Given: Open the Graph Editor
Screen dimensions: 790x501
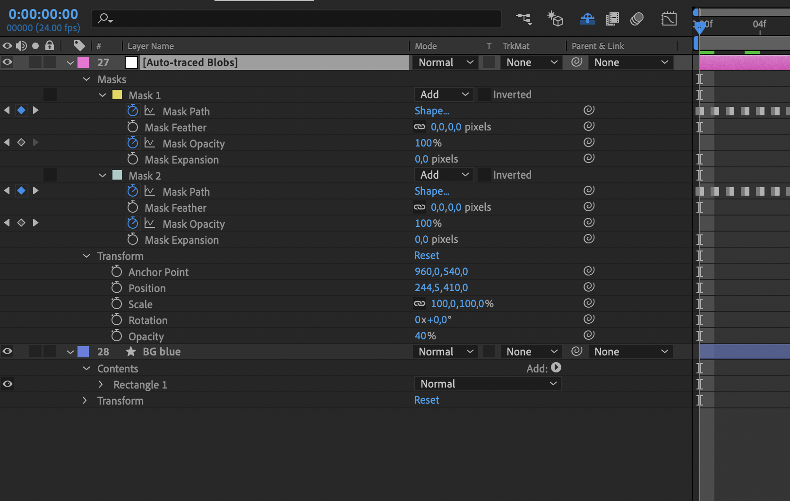Looking at the screenshot, I should tap(670, 19).
